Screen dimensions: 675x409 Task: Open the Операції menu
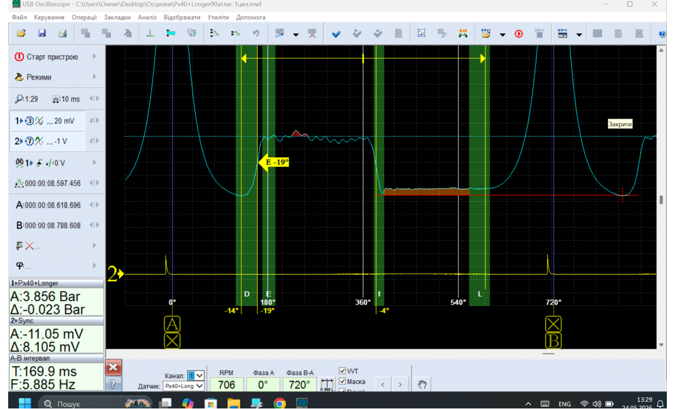(x=84, y=18)
